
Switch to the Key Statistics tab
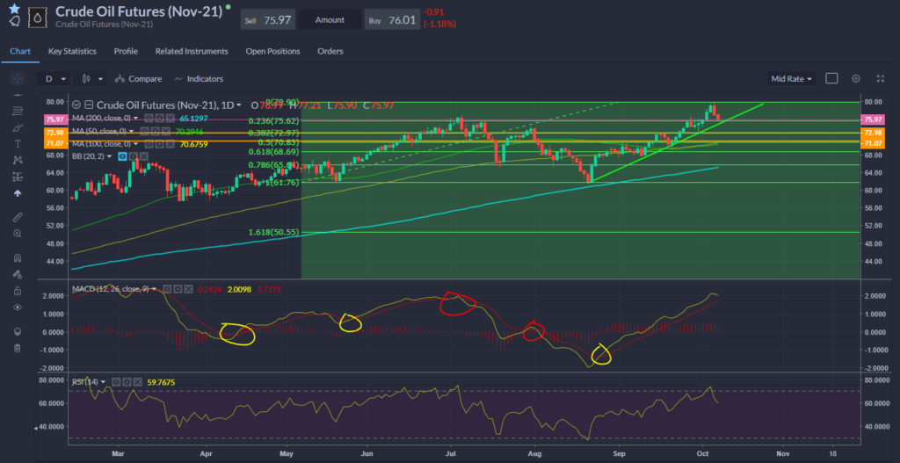[x=72, y=51]
